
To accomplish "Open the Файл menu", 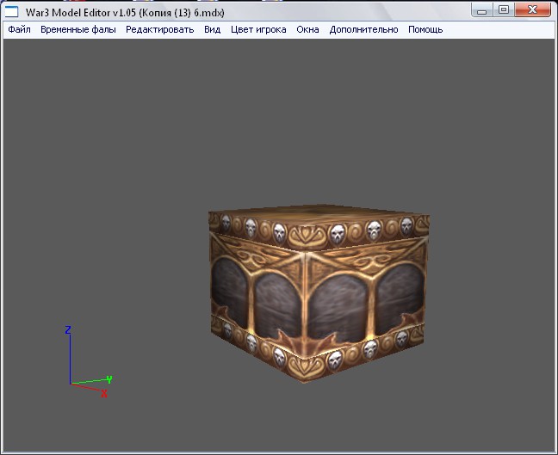I will tap(19, 29).
